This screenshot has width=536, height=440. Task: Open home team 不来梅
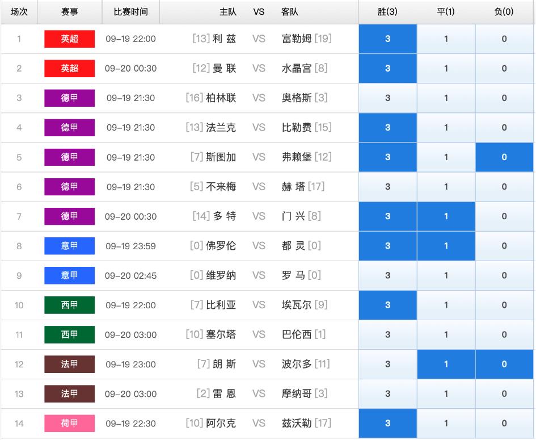click(221, 187)
